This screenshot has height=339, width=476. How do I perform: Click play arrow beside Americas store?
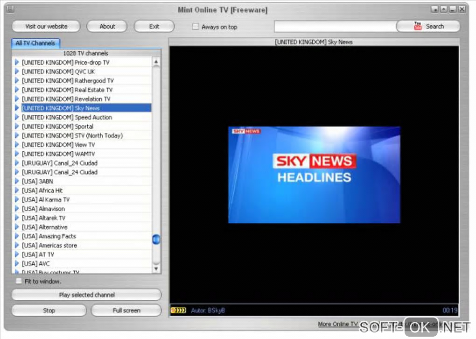(x=17, y=245)
